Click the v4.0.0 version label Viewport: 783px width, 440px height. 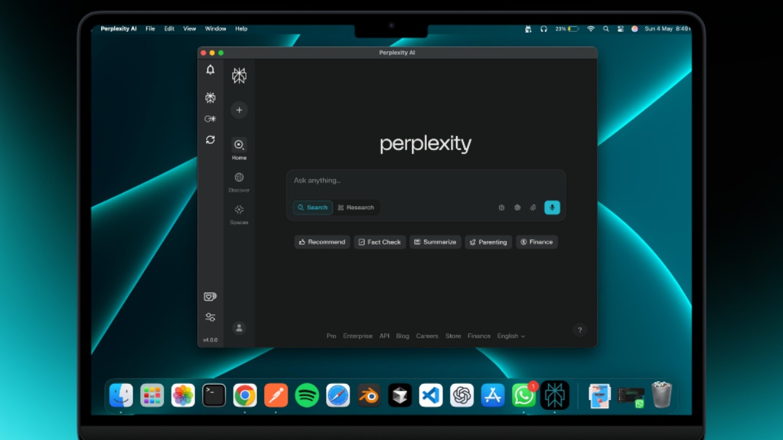(210, 340)
